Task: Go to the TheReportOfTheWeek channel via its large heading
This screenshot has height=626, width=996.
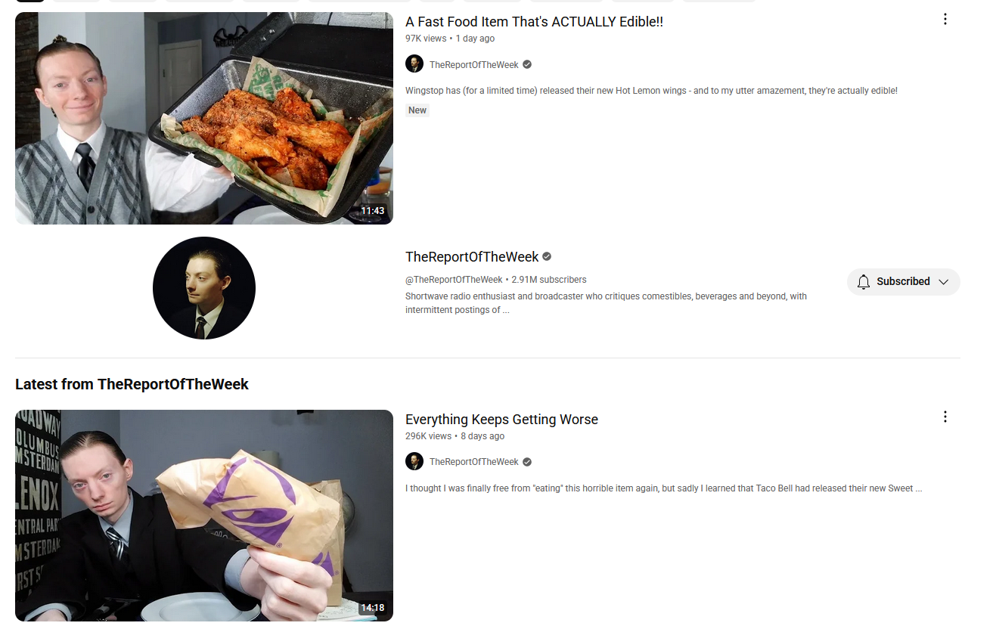Action: click(x=472, y=257)
